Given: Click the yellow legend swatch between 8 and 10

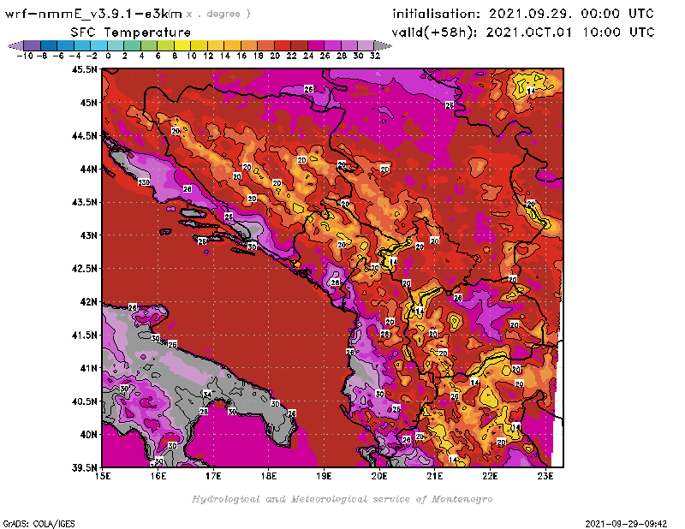Looking at the screenshot, I should [x=182, y=45].
